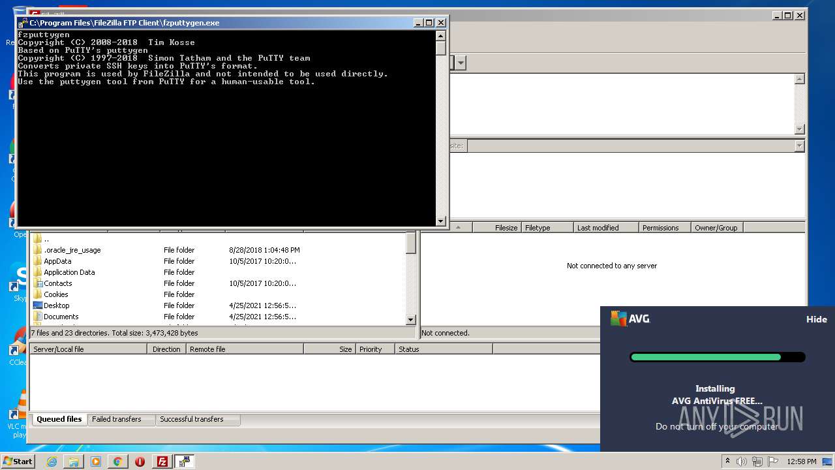Image resolution: width=835 pixels, height=470 pixels.
Task: Open the Start menu
Action: 18,462
